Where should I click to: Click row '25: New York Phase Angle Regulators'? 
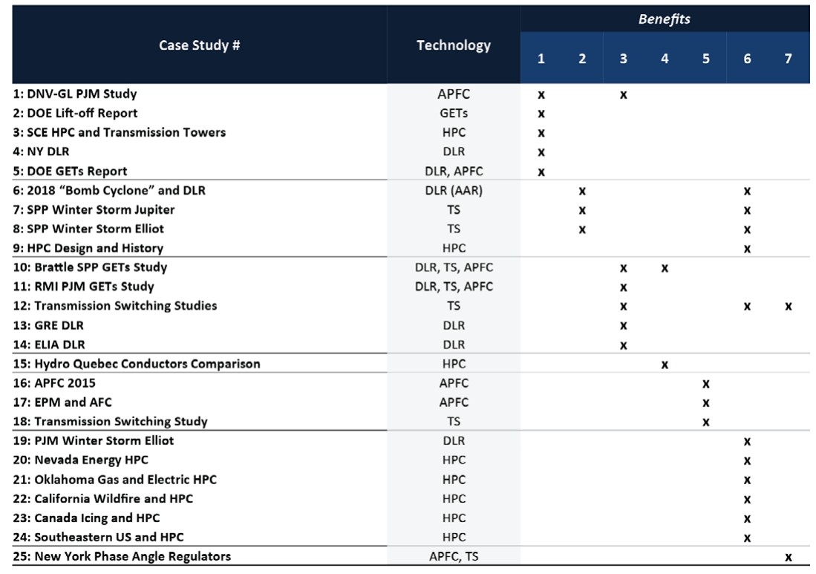pos(411,556)
